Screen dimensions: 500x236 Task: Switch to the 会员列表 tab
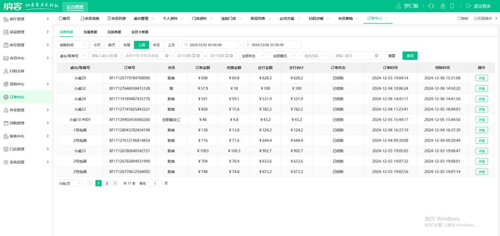point(117,18)
